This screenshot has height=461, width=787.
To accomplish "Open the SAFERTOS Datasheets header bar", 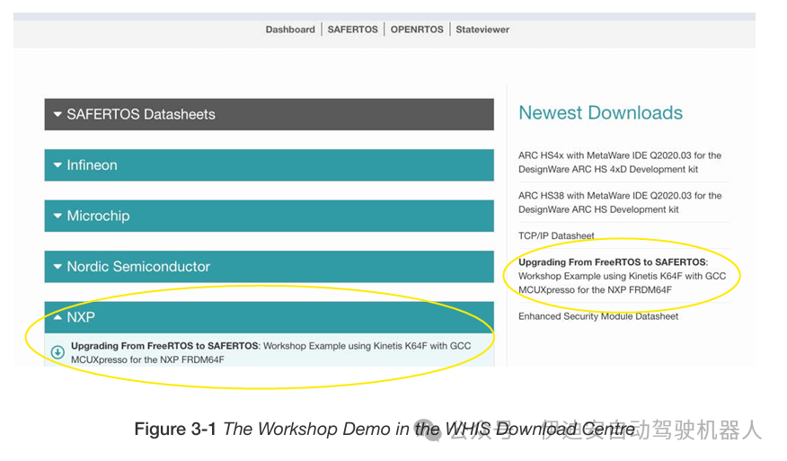I will click(269, 114).
